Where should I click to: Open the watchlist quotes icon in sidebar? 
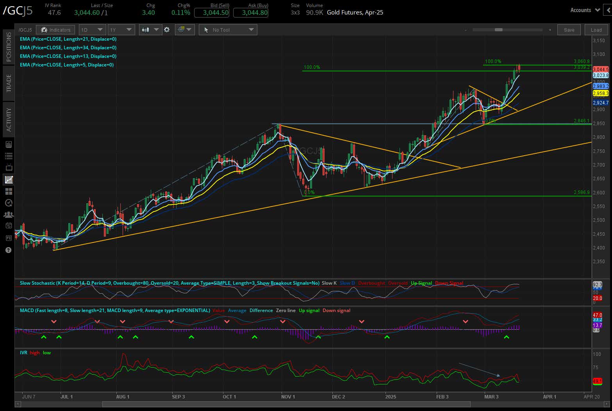[x=8, y=156]
